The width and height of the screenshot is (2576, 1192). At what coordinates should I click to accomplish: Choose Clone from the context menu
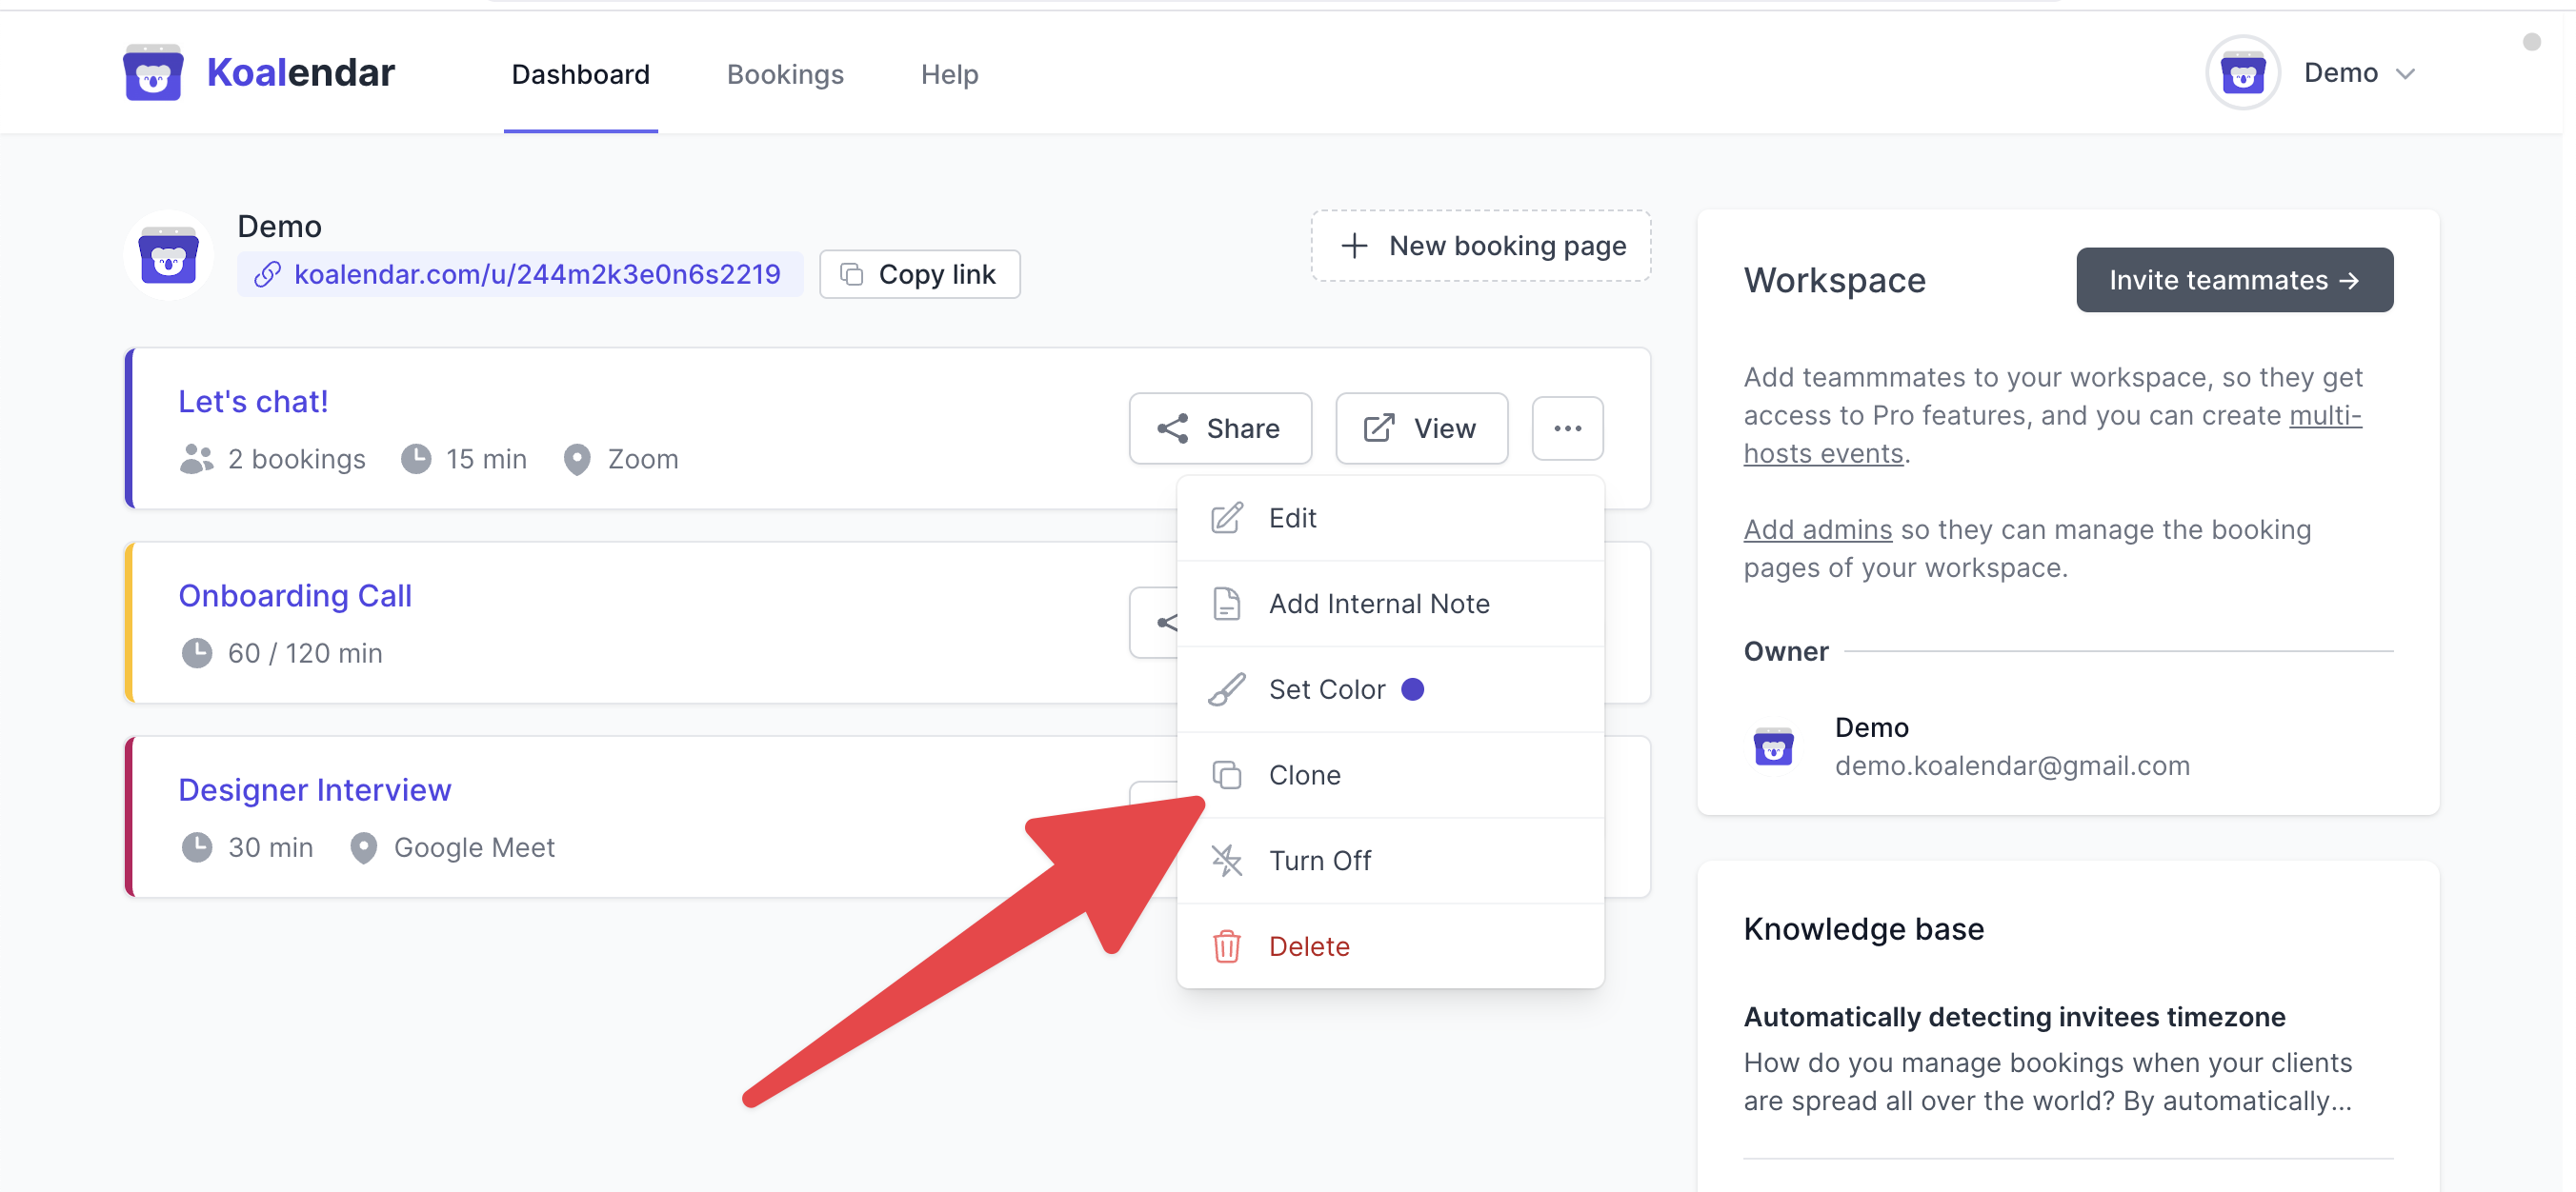(x=1390, y=775)
